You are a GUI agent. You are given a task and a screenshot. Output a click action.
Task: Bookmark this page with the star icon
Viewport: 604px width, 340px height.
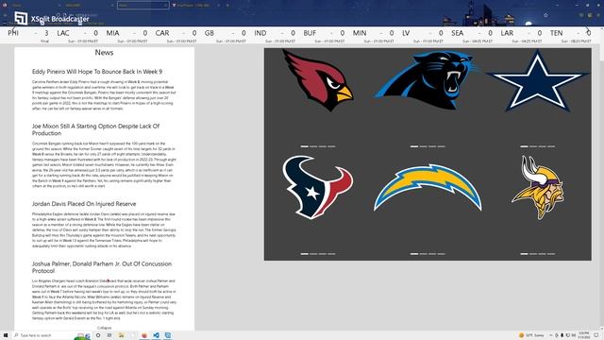click(545, 15)
